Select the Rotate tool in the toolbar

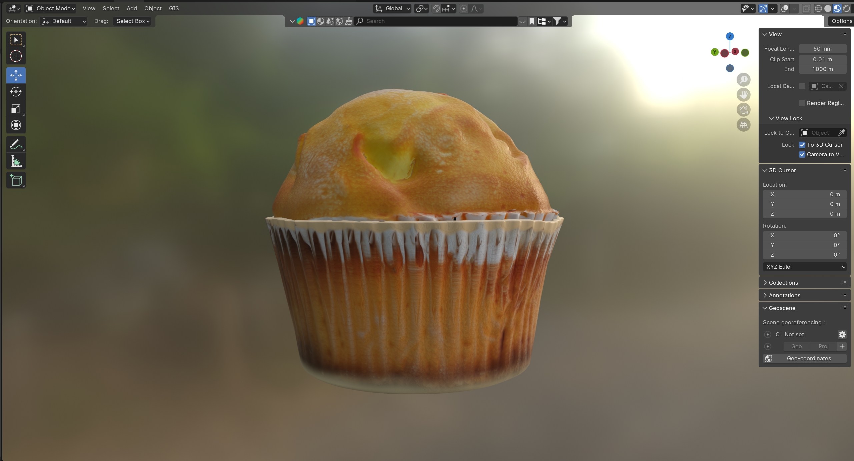pos(16,92)
